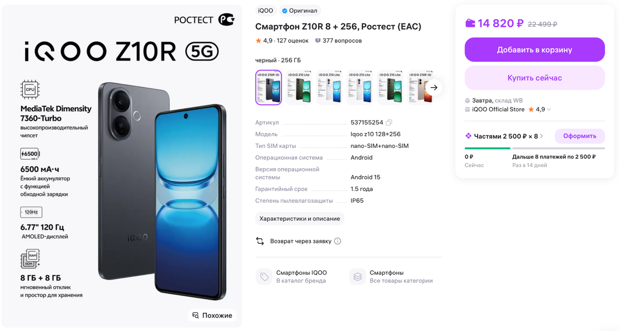This screenshot has height=331, width=619.
Task: Click the wallet icon beside the price
Action: click(470, 23)
